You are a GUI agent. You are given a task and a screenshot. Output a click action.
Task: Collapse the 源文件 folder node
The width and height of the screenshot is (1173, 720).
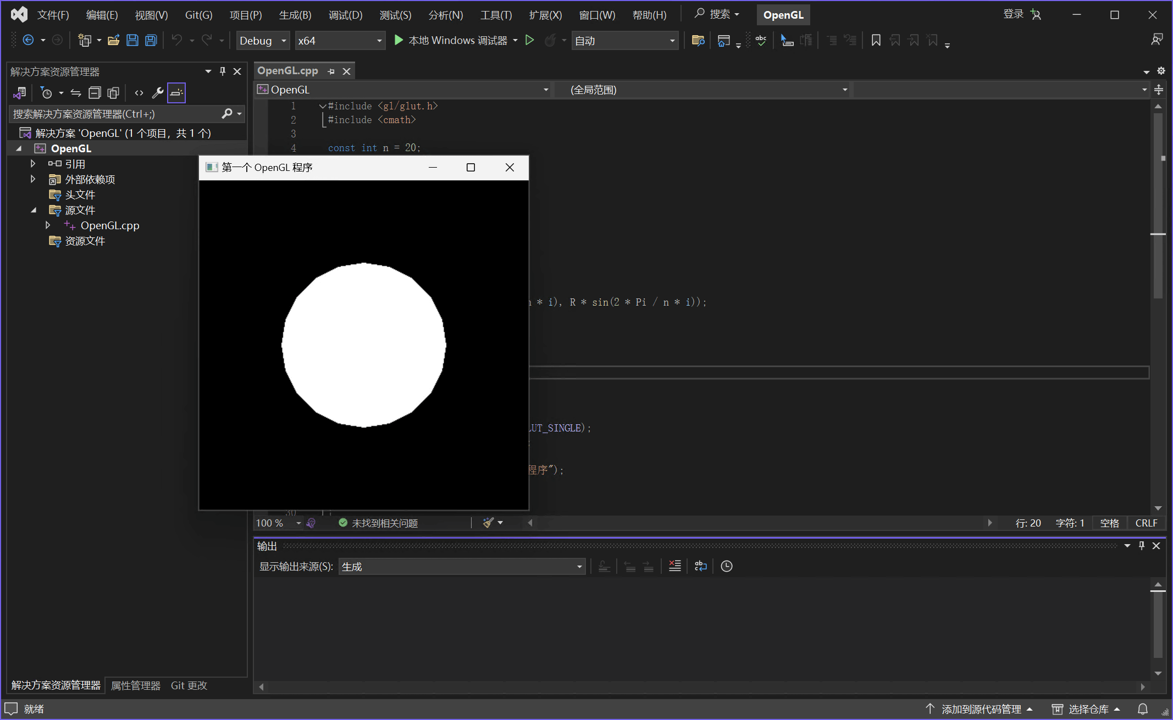pyautogui.click(x=33, y=210)
